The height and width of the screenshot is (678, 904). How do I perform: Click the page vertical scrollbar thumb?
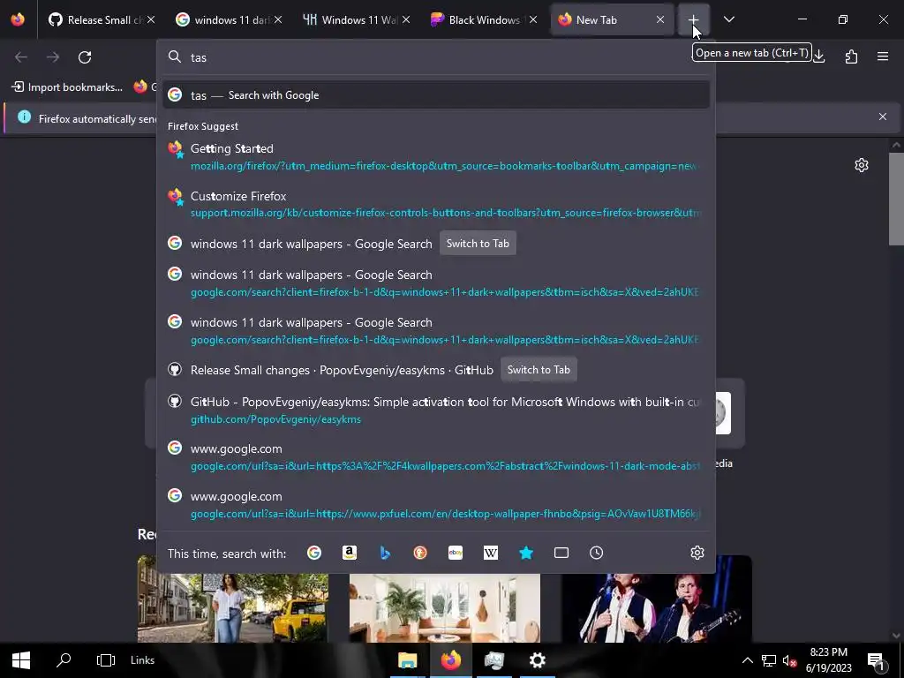pyautogui.click(x=896, y=199)
